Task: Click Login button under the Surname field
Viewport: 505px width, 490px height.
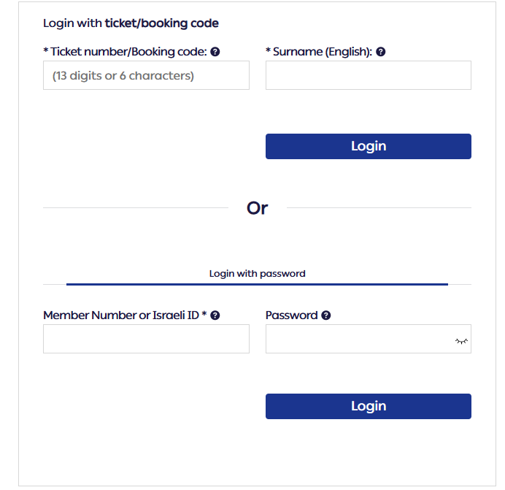Action: tap(369, 146)
